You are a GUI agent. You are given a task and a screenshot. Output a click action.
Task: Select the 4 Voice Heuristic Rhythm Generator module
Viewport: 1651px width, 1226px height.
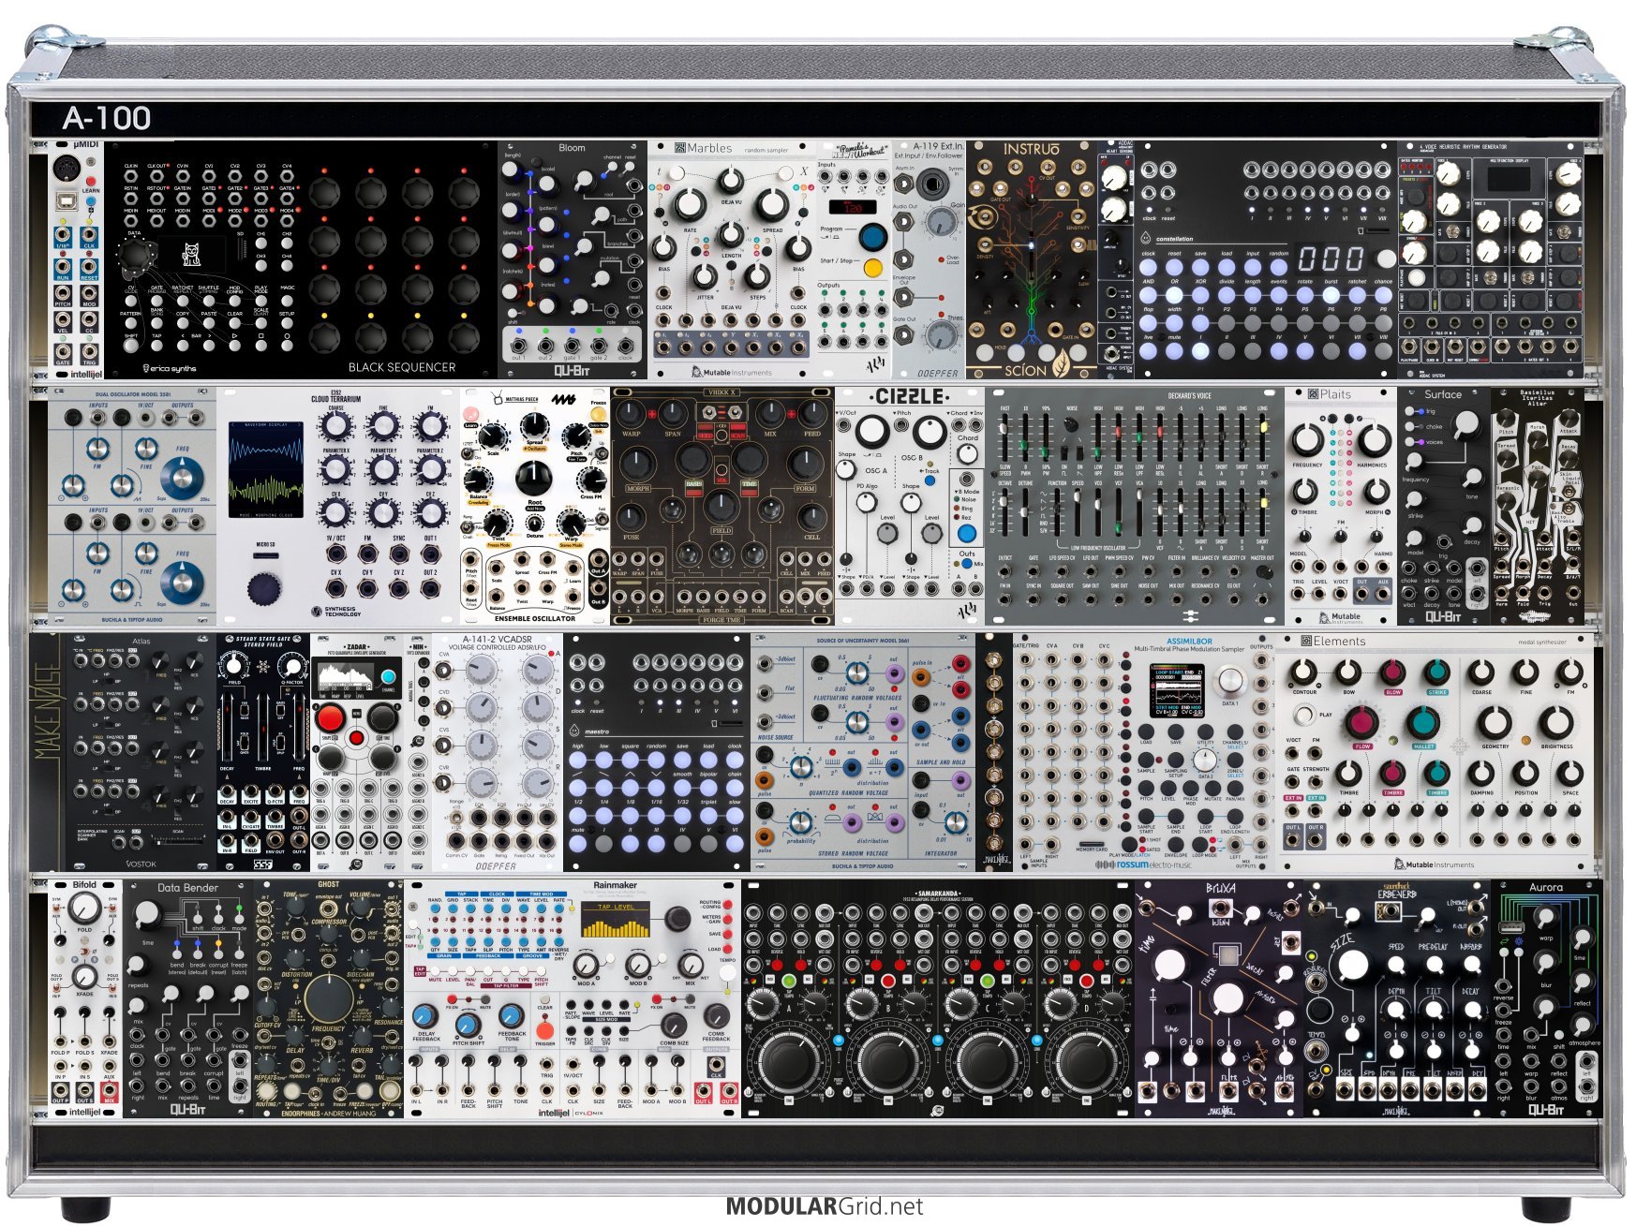coord(1490,260)
